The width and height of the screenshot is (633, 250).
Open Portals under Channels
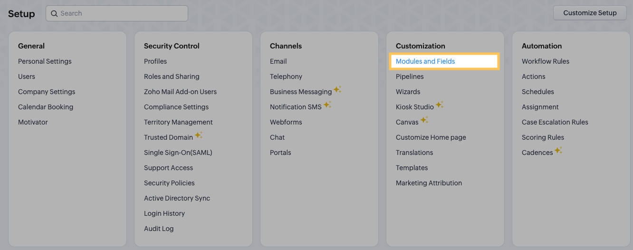click(280, 153)
